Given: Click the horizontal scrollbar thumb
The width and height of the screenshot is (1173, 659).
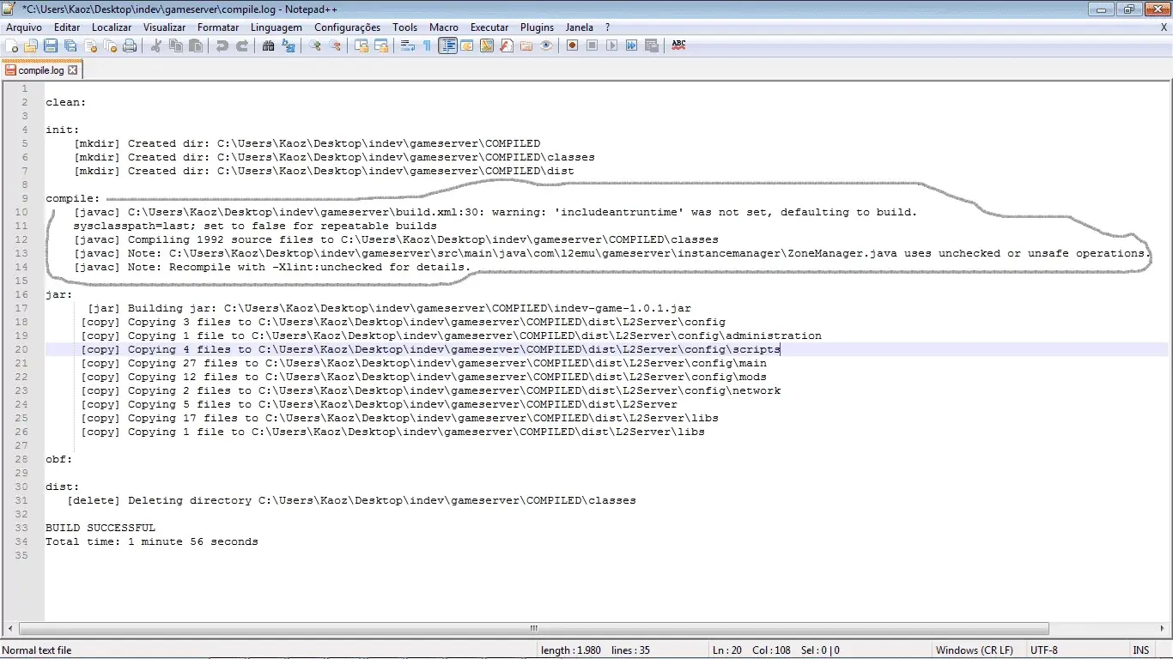Looking at the screenshot, I should coord(535,628).
